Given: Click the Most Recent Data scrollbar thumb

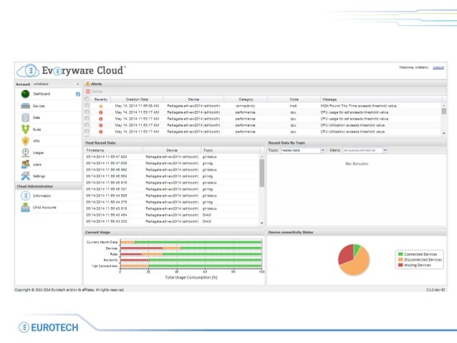Looking at the screenshot, I should (x=261, y=173).
